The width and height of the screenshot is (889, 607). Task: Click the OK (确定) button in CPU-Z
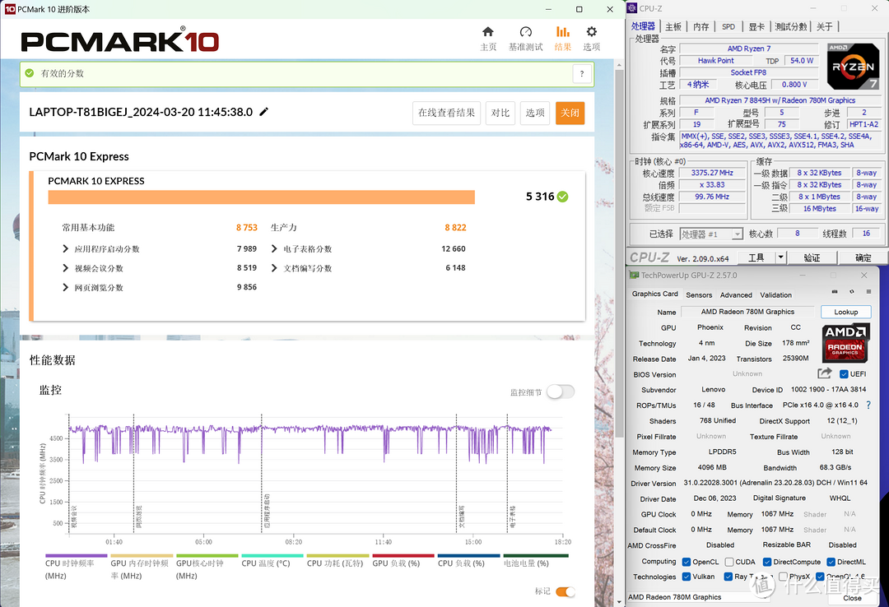863,257
